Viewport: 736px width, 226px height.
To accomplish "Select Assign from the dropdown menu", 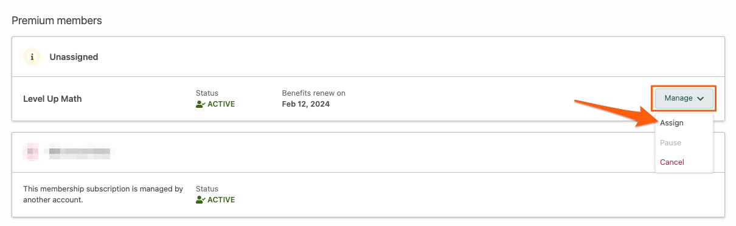I will tap(672, 123).
